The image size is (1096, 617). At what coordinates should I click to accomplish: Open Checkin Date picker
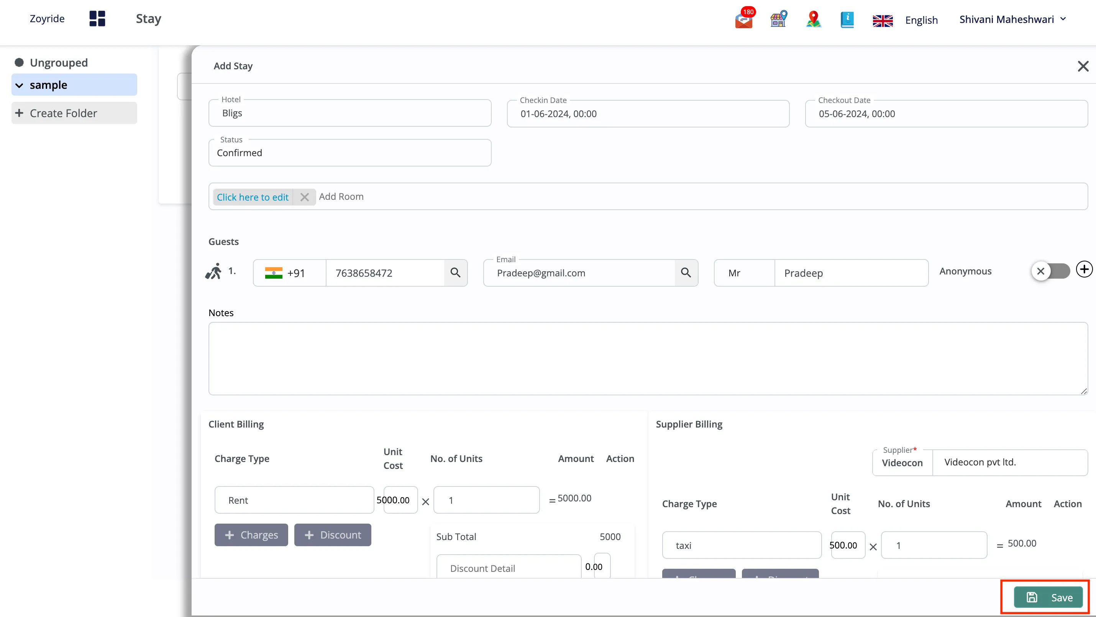pos(648,113)
